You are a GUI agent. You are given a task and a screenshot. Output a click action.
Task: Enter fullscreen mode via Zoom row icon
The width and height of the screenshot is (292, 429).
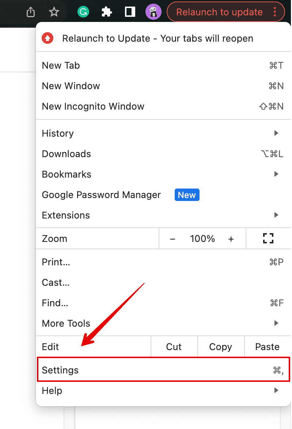point(268,239)
